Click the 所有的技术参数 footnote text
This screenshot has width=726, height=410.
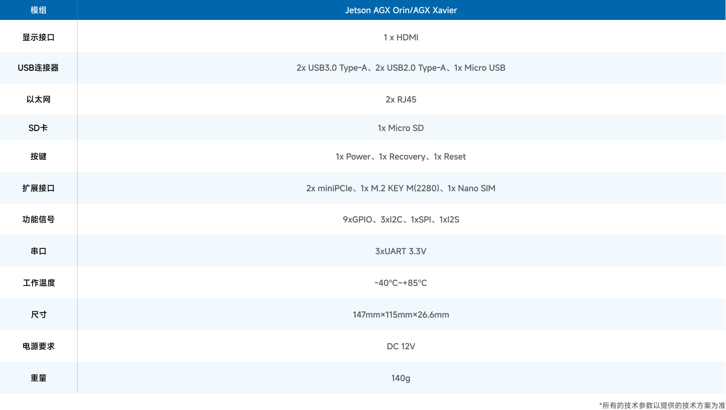coord(662,405)
